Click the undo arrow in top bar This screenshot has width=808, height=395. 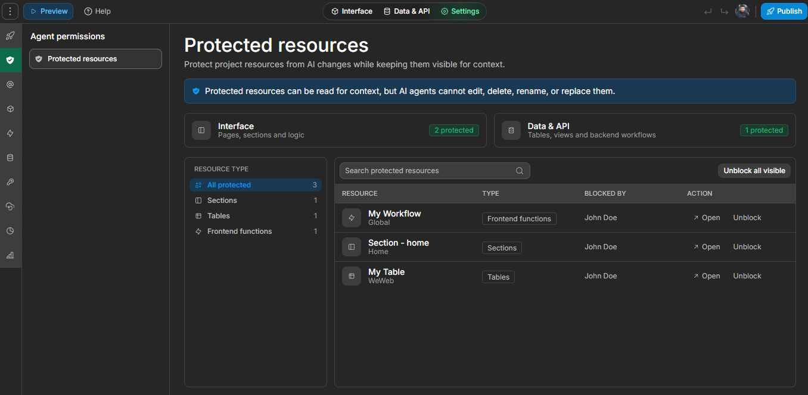coord(708,11)
